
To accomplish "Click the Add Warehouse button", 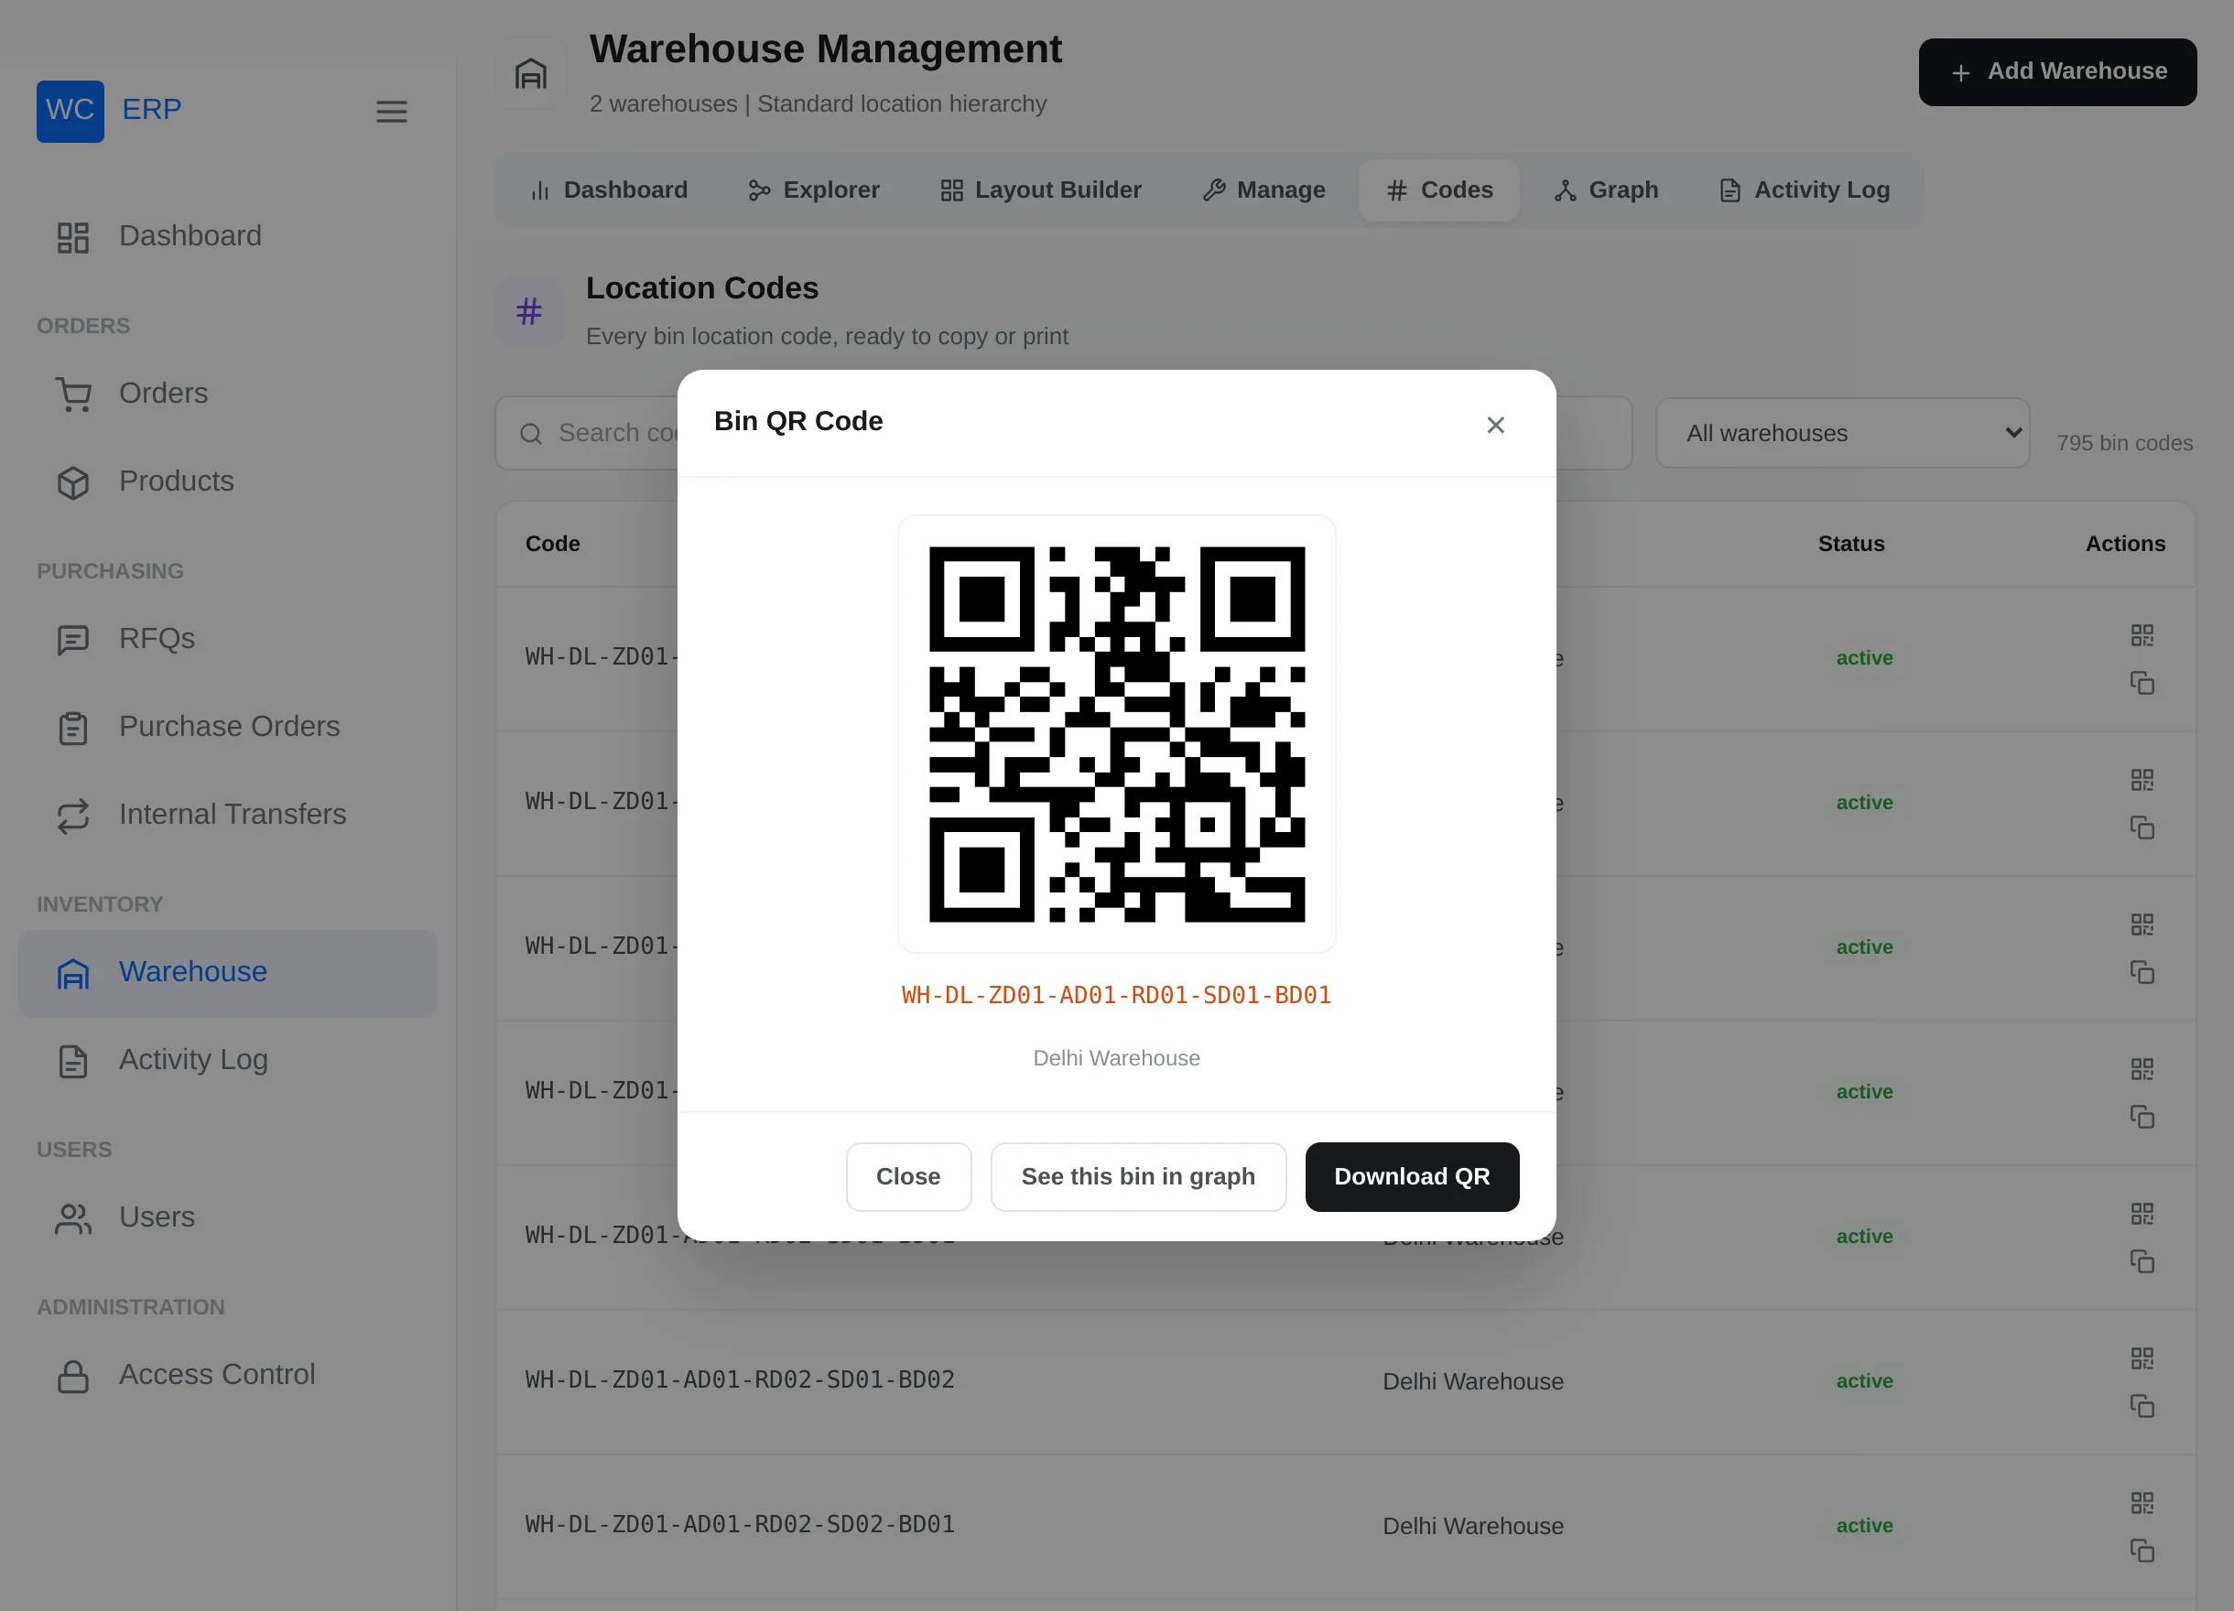I will [x=2056, y=72].
